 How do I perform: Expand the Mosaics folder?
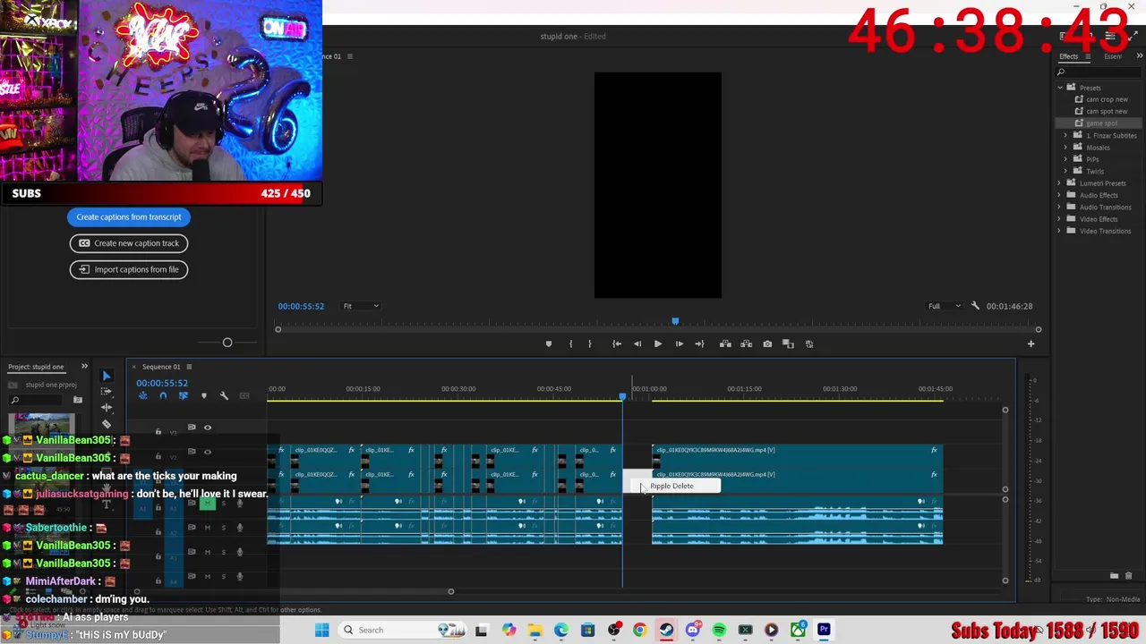tap(1065, 148)
